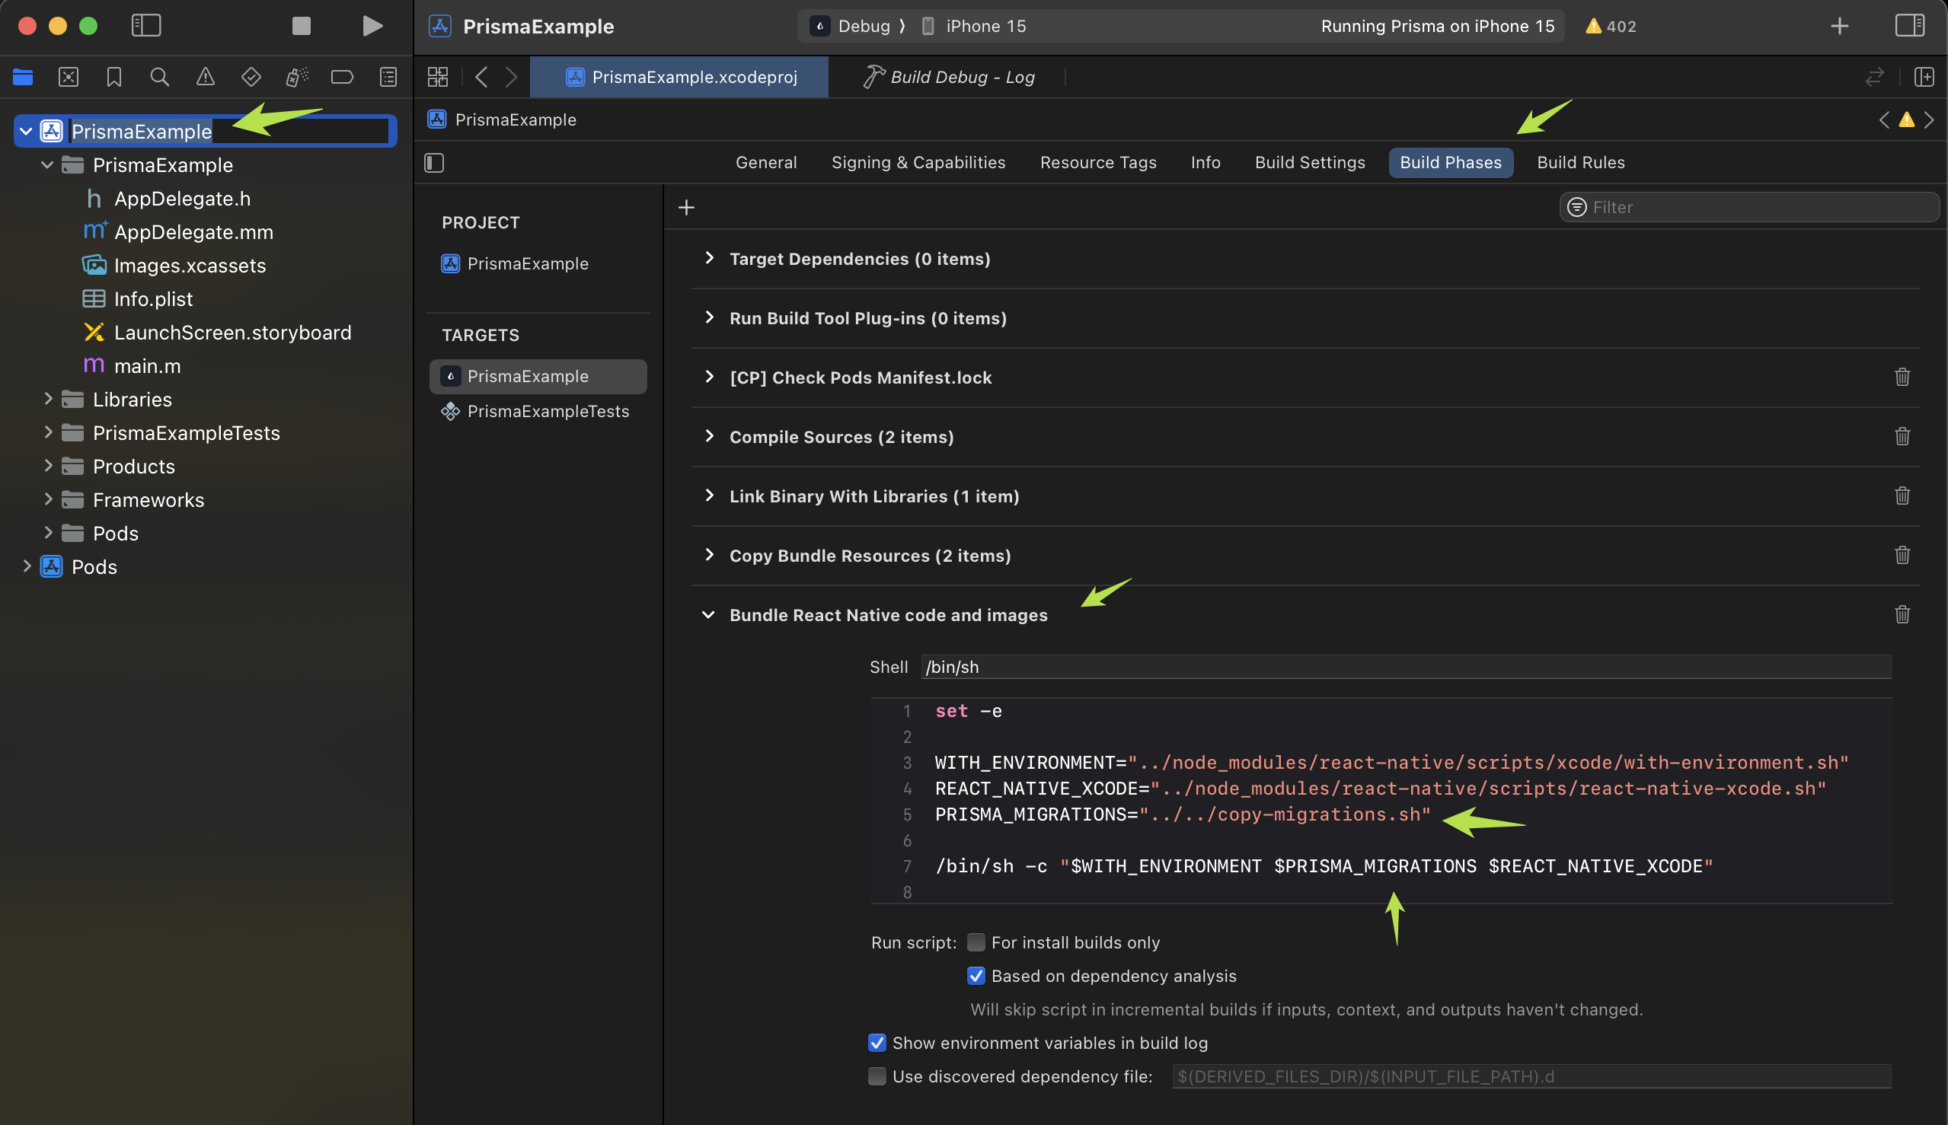Click the add build phase plus button
1948x1125 pixels.
click(685, 205)
